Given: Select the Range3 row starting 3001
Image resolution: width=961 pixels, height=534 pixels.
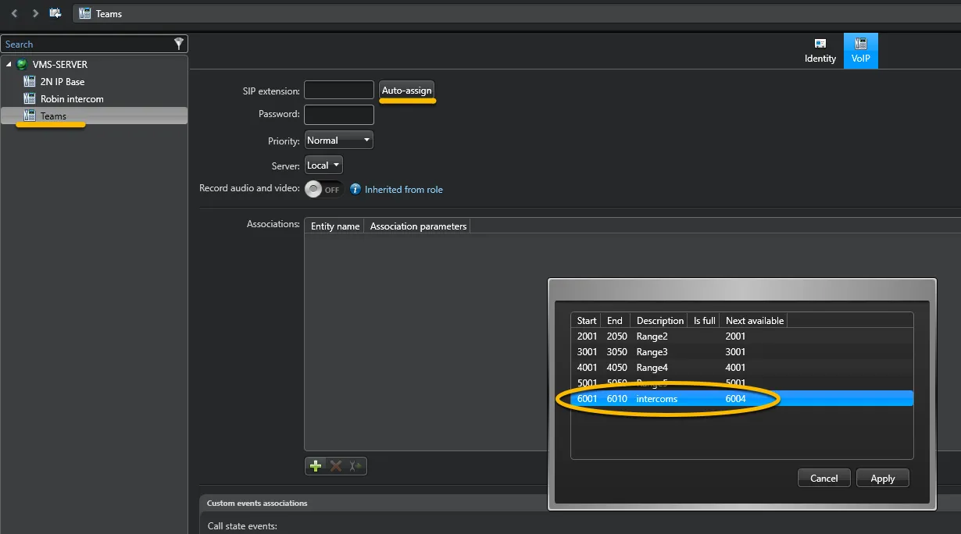Looking at the screenshot, I should [741, 352].
